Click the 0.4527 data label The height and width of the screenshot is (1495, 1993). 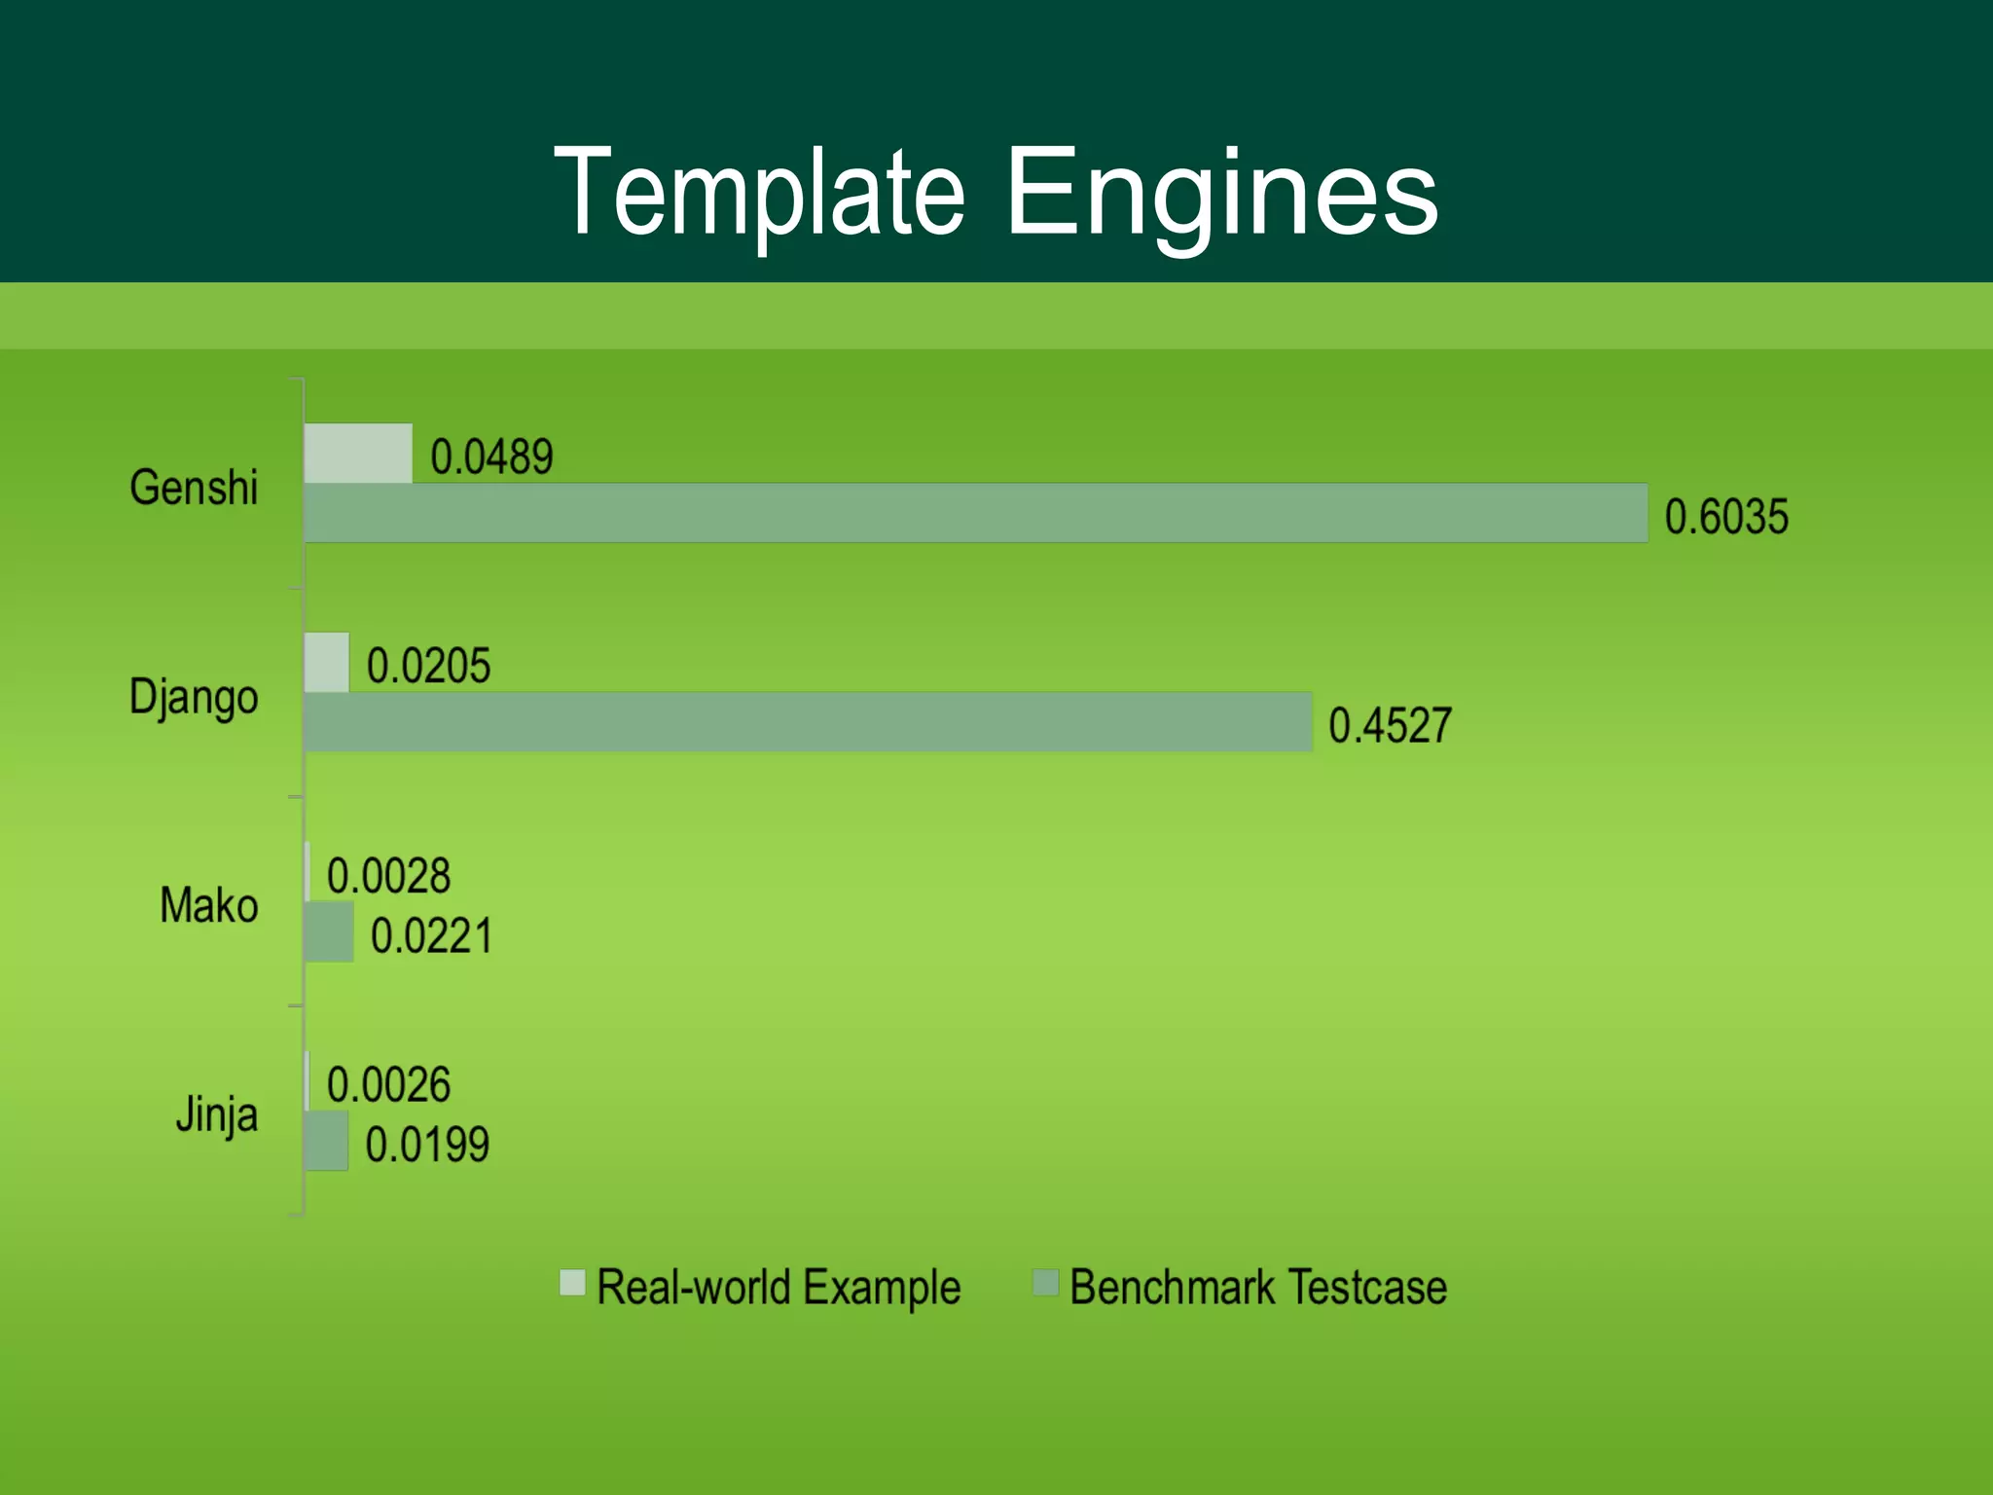(x=1390, y=726)
